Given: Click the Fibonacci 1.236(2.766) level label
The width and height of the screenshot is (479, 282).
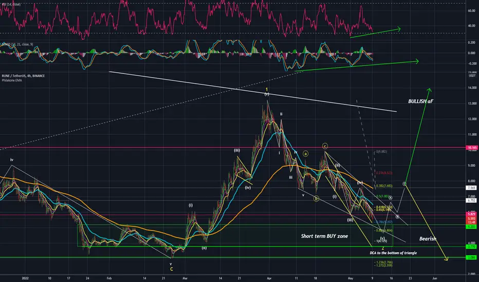Looking at the screenshot, I should point(384,262).
